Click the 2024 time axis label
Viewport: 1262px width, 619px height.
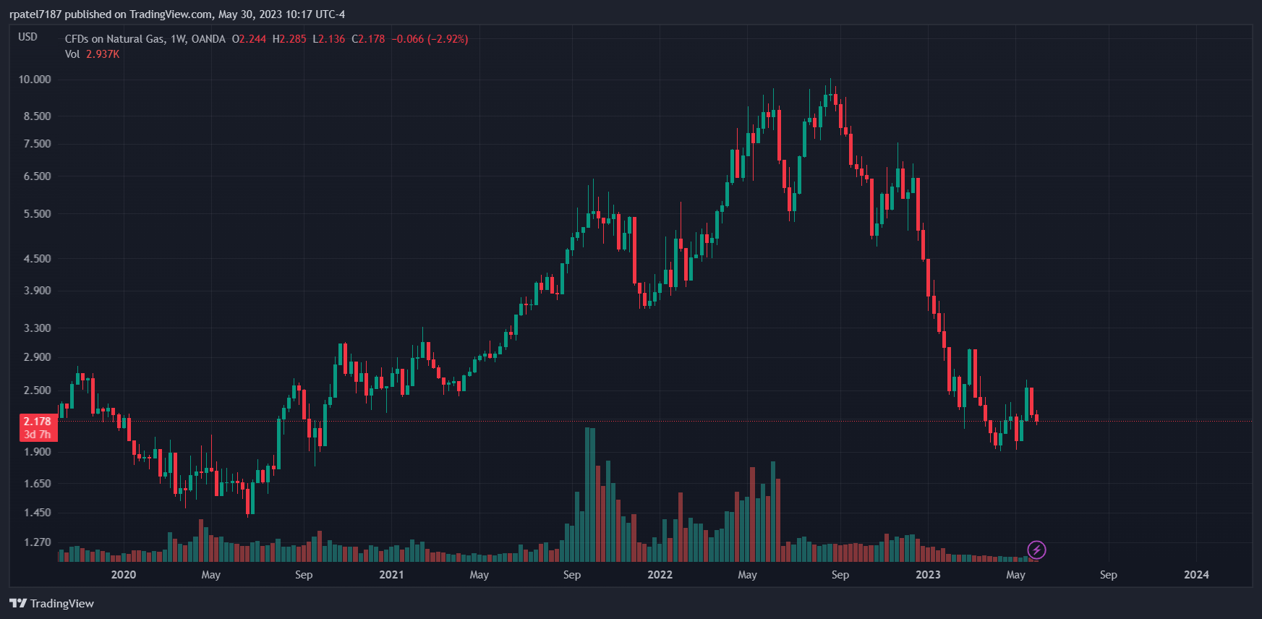coord(1196,575)
